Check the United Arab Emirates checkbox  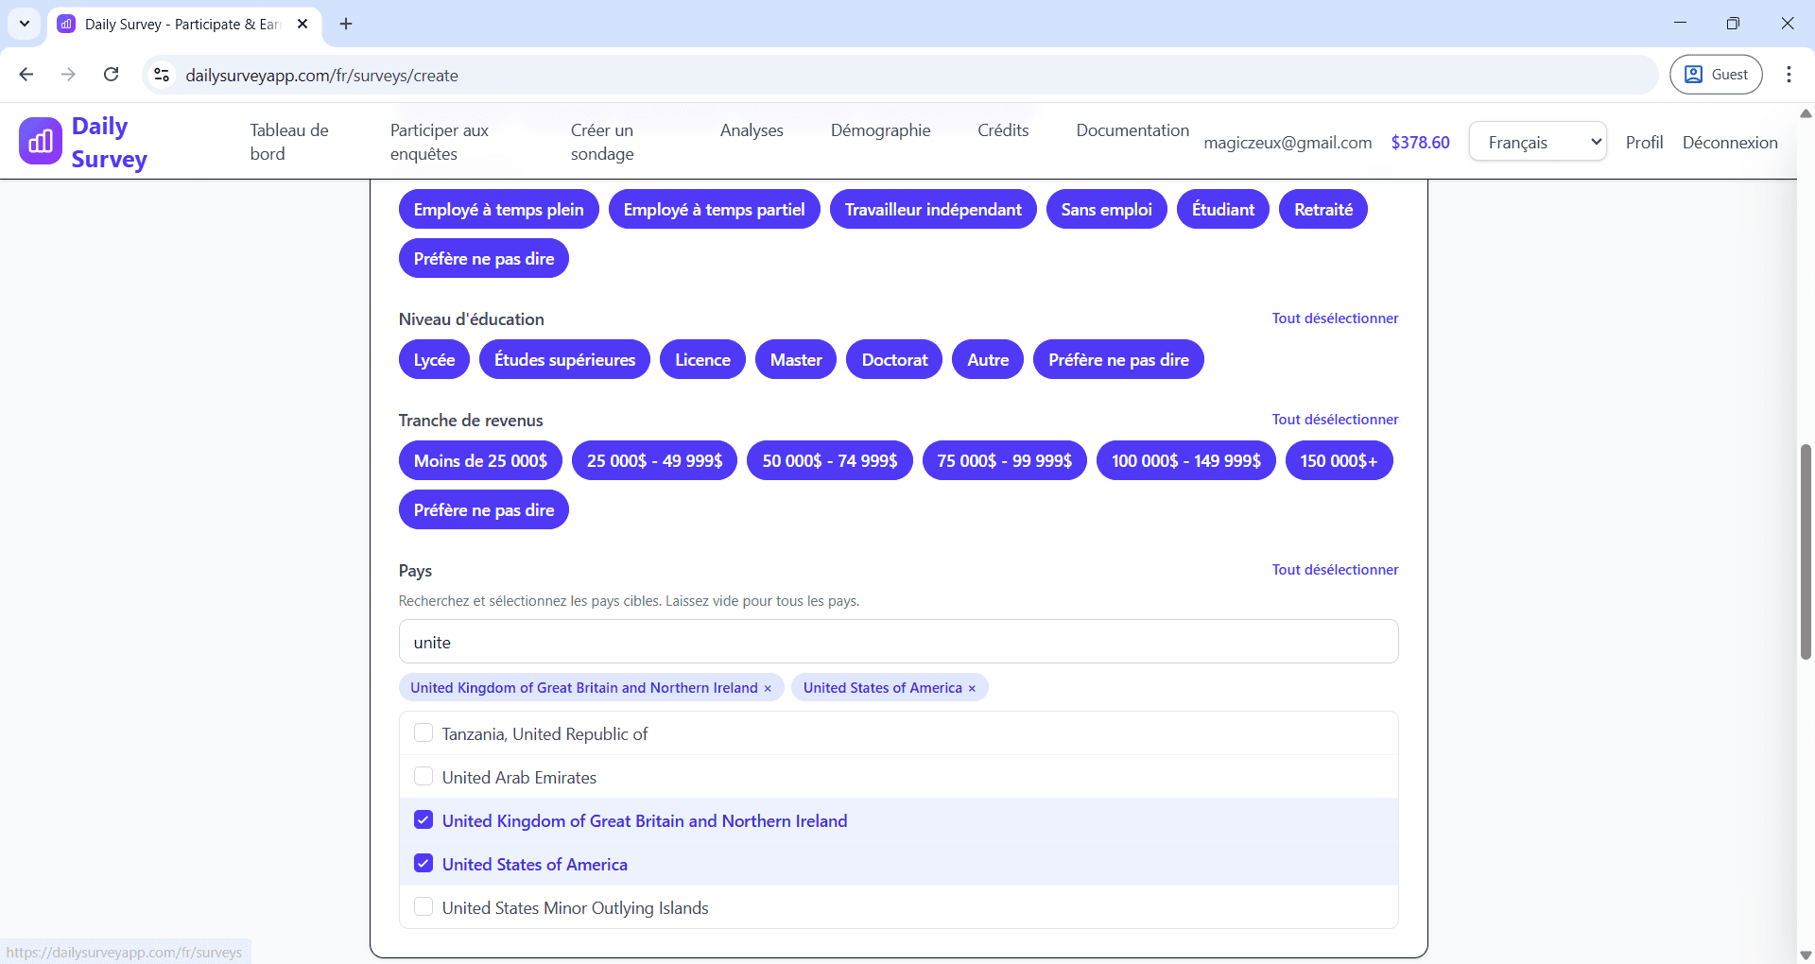(x=423, y=777)
